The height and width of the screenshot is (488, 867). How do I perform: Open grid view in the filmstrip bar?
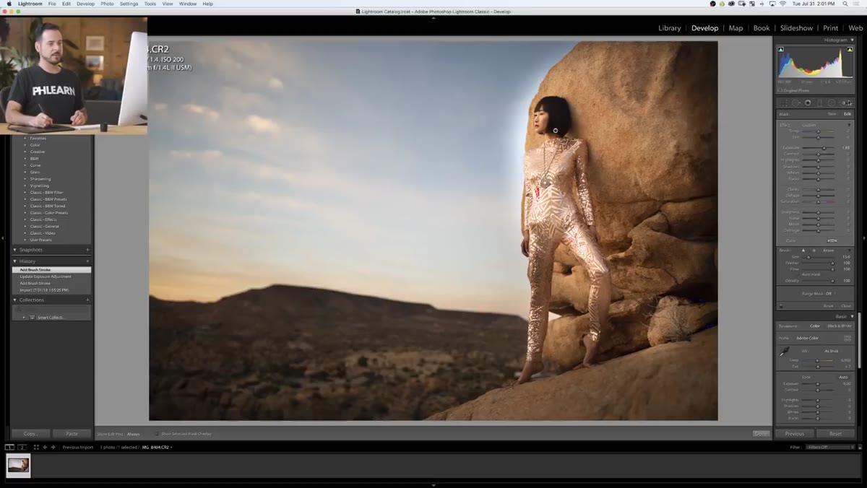coord(36,448)
